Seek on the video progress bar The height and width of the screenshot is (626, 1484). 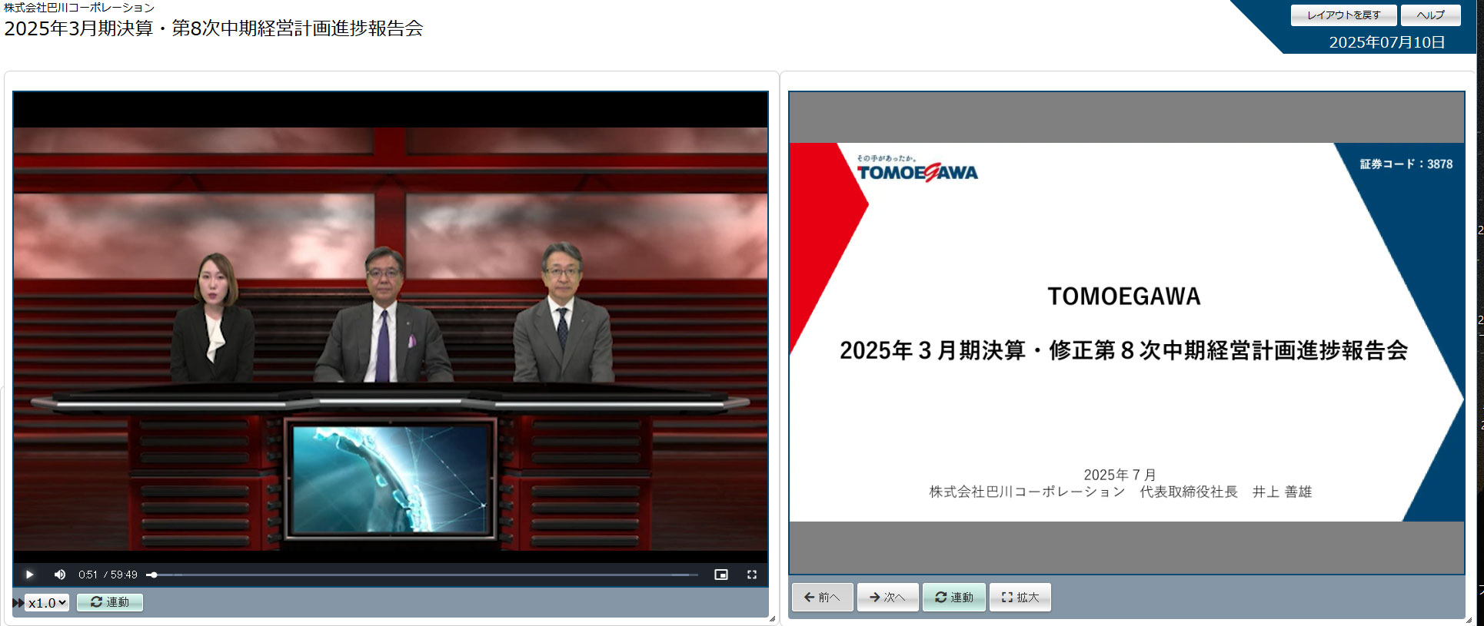tap(422, 575)
